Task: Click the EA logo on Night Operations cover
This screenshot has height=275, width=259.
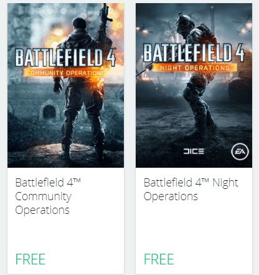Action: point(240,152)
